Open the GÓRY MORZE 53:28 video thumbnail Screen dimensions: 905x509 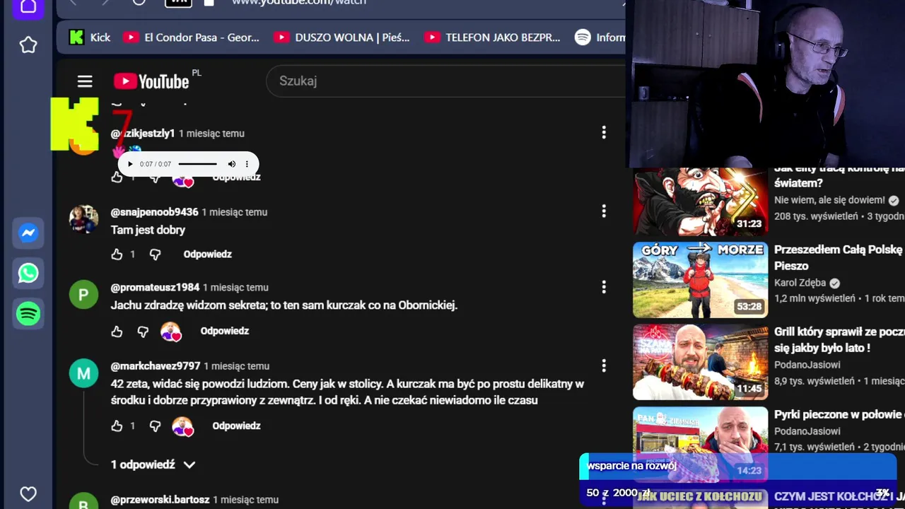700,280
